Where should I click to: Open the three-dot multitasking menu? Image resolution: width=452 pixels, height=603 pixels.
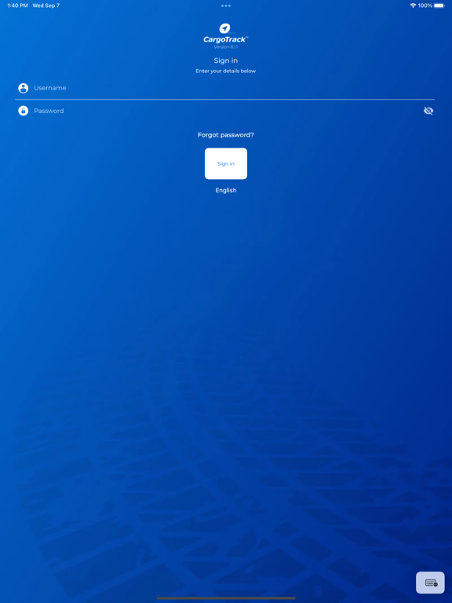click(226, 5)
